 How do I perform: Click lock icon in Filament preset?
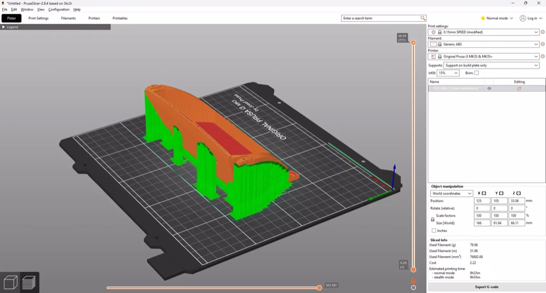pos(440,44)
